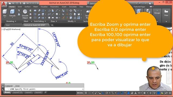This screenshot has height=97, width=173.
Task: Open the Visualize ribbon tab
Action: click(x=44, y=7)
